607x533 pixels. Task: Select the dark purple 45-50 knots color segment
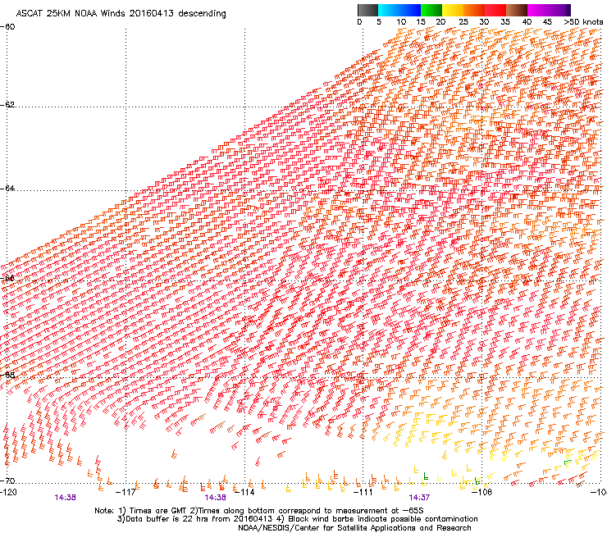click(559, 10)
